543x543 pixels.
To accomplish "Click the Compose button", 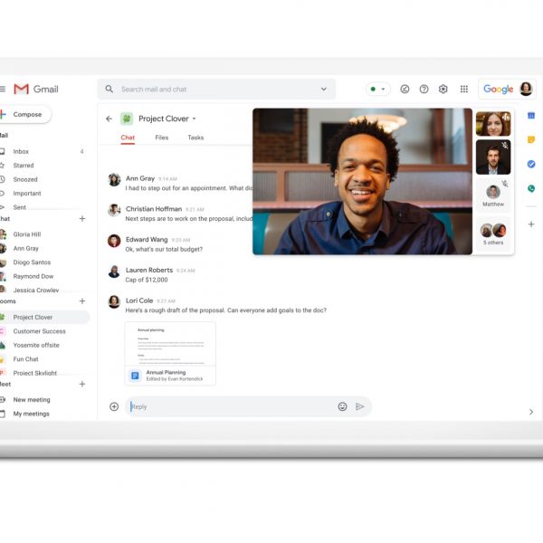I will click(x=26, y=115).
